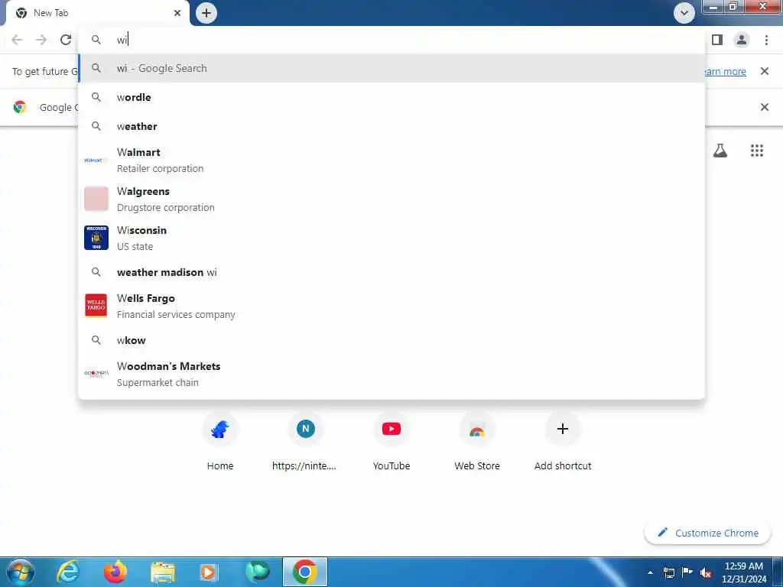Show hidden system tray icons arrow

click(650, 572)
